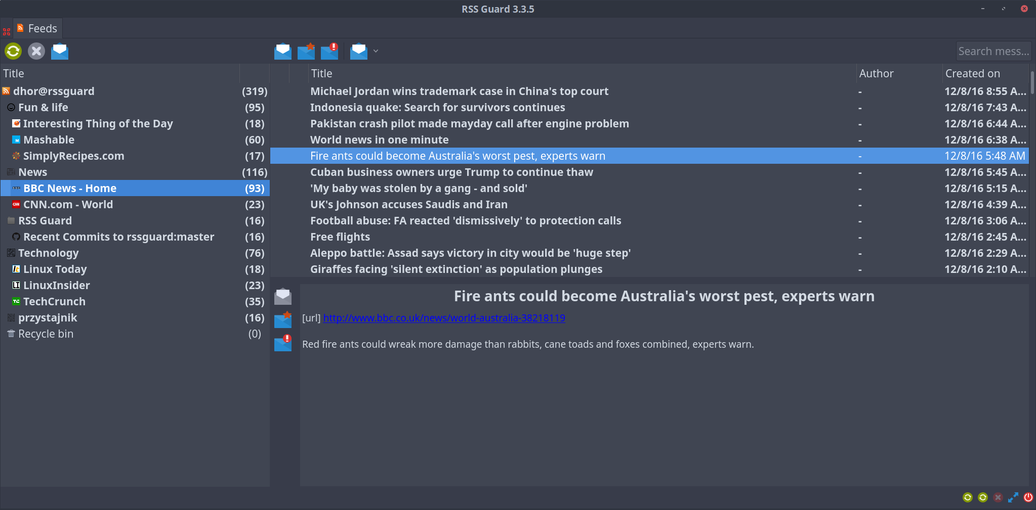Open the Indonesia quake: Search for survivors message
This screenshot has width=1036, height=510.
pyautogui.click(x=649, y=107)
